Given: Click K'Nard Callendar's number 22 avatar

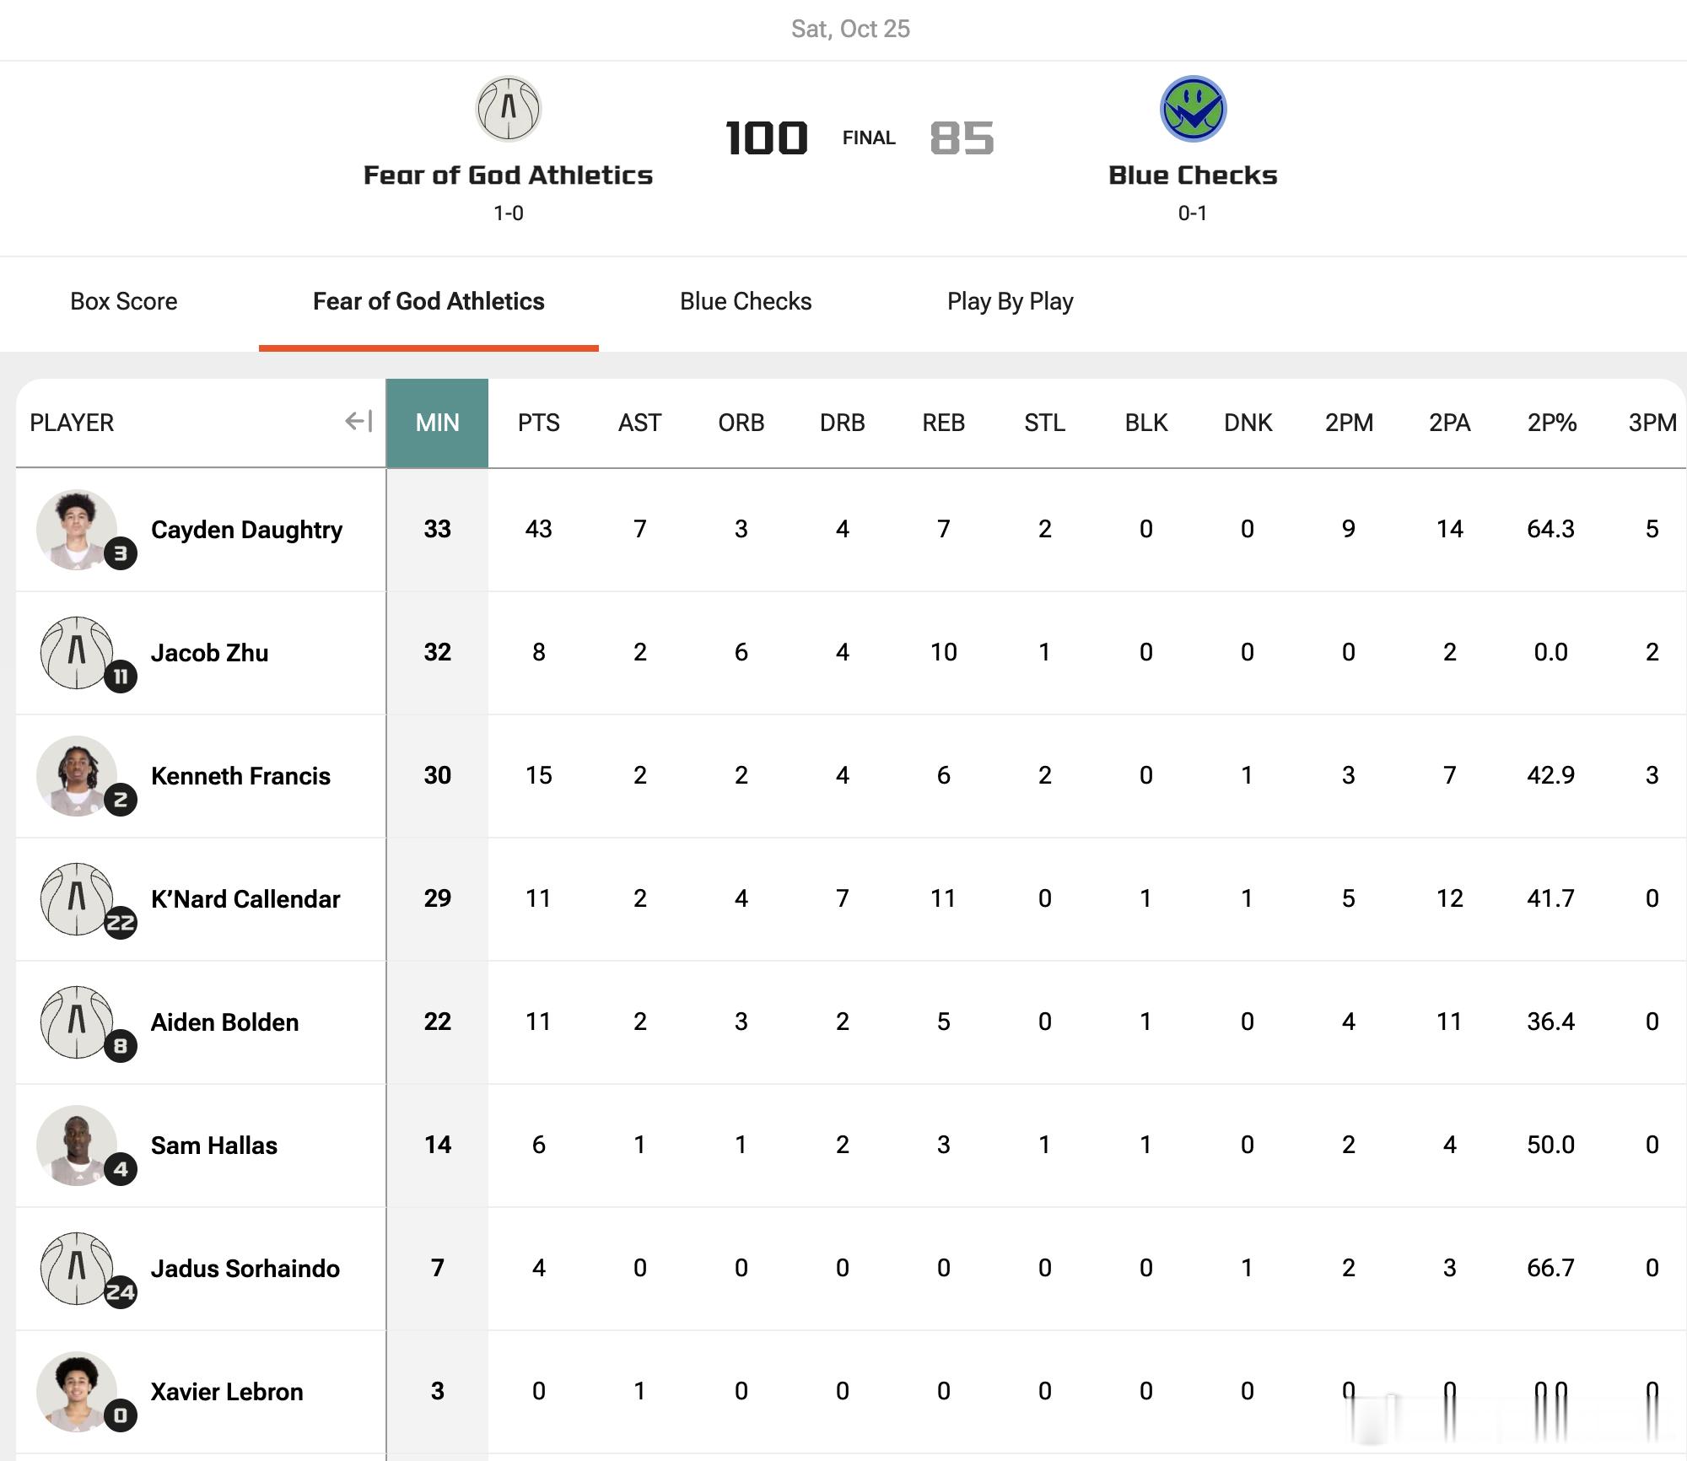Looking at the screenshot, I should coord(77,899).
